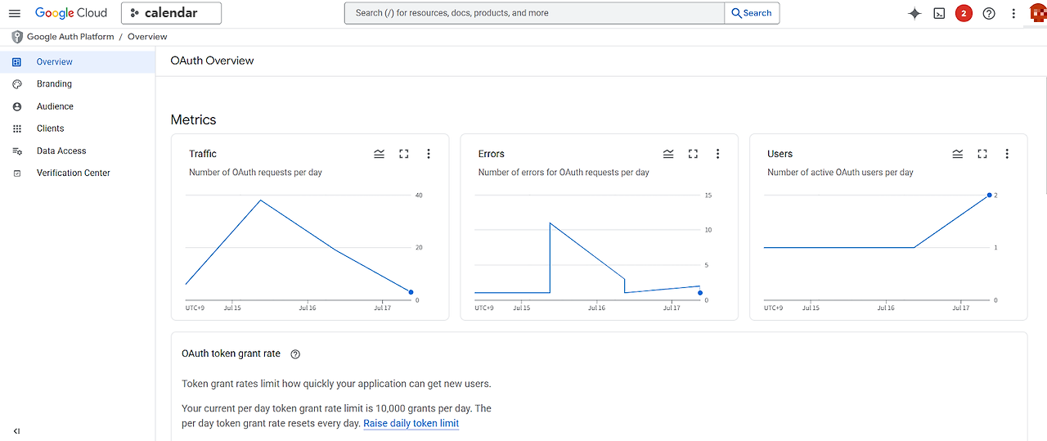1047x441 pixels.
Task: Open Data Access in the sidebar
Action: tap(77, 151)
